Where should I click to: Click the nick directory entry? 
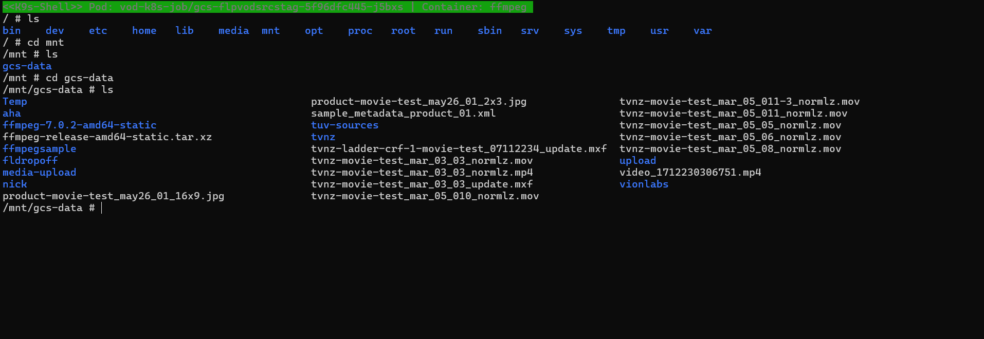(x=15, y=184)
